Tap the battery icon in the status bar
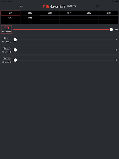Viewport: 119px width, 159px height. click(117, 1)
